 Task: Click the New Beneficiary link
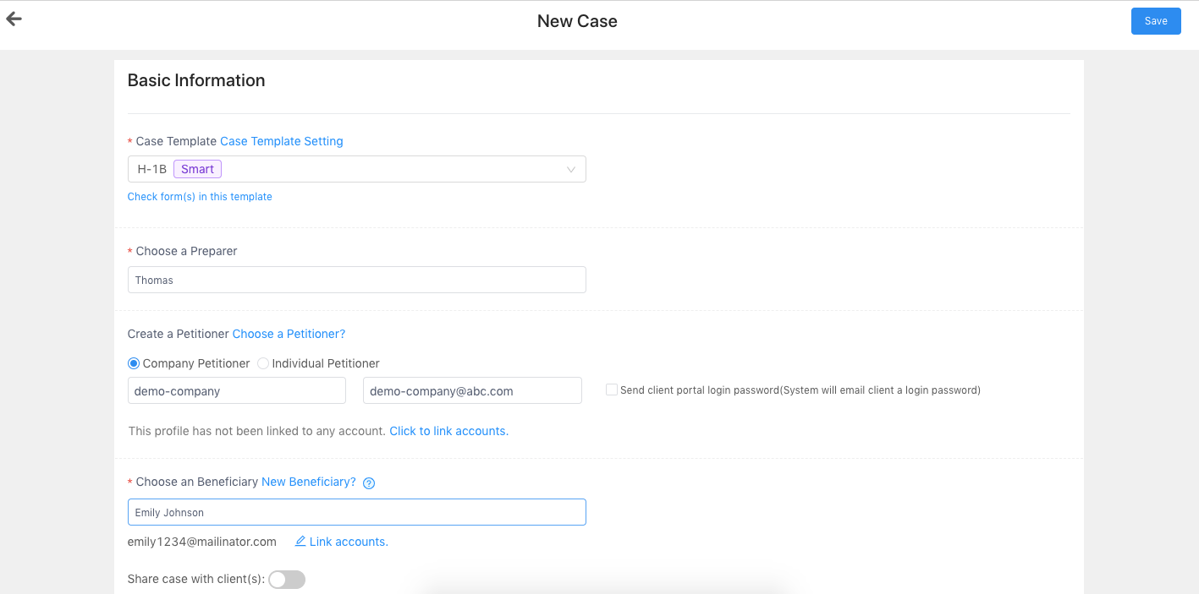pyautogui.click(x=309, y=482)
